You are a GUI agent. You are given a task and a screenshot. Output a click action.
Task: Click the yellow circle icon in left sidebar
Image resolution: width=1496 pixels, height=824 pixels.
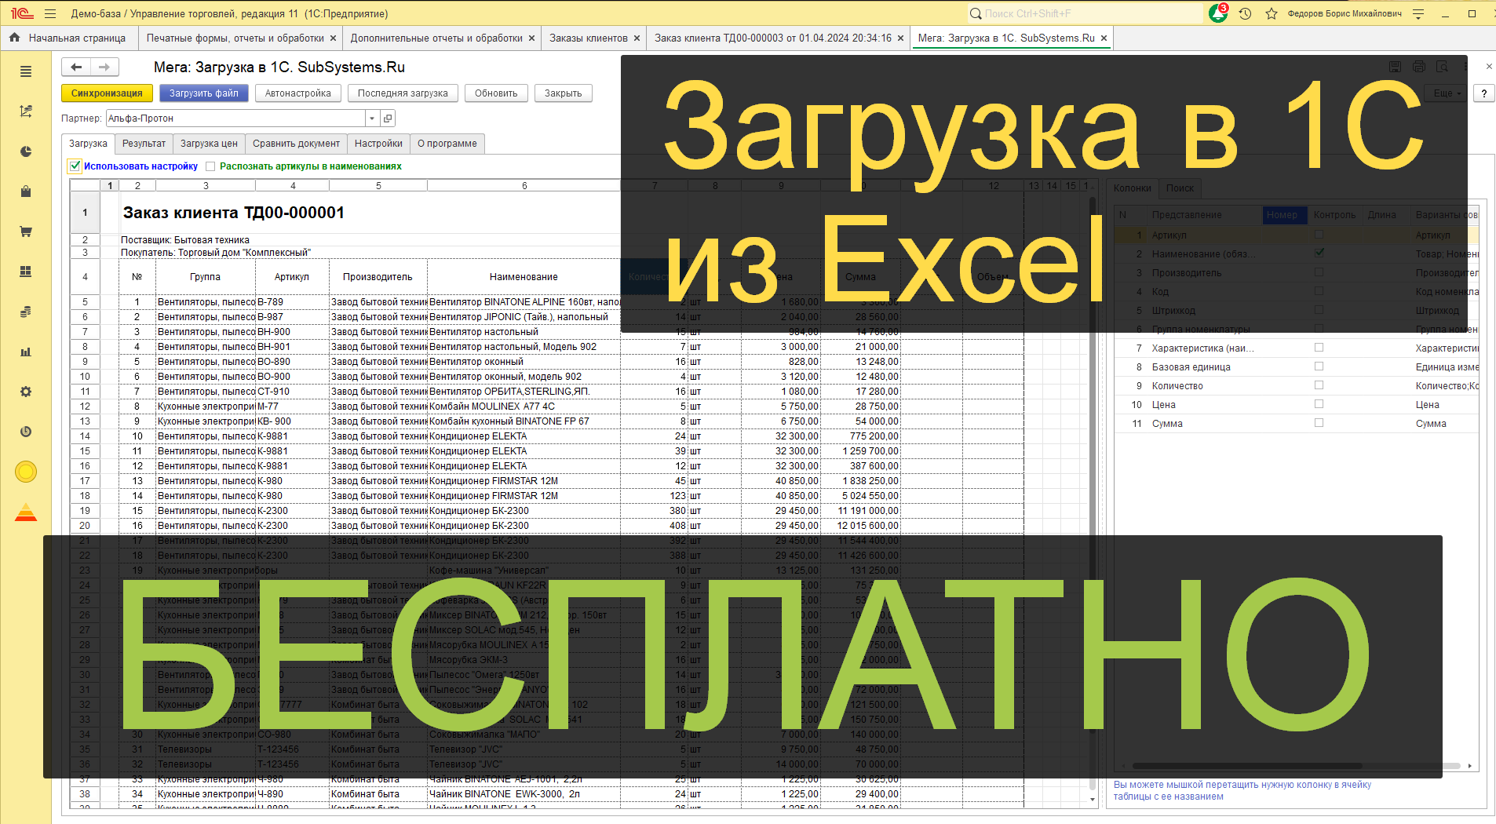click(26, 472)
